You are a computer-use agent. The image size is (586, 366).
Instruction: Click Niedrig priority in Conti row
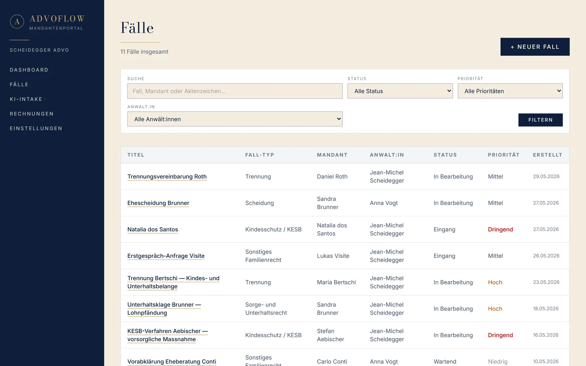pyautogui.click(x=497, y=362)
